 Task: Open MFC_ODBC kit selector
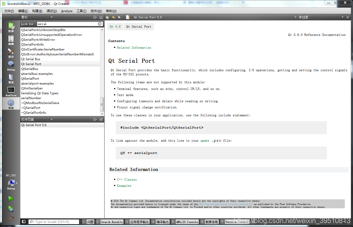click(x=11, y=182)
